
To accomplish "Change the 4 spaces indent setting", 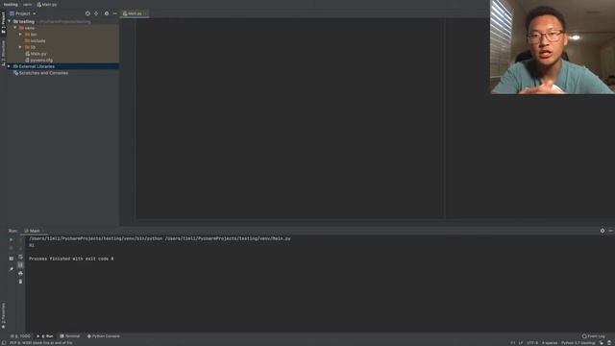I will pyautogui.click(x=550, y=343).
